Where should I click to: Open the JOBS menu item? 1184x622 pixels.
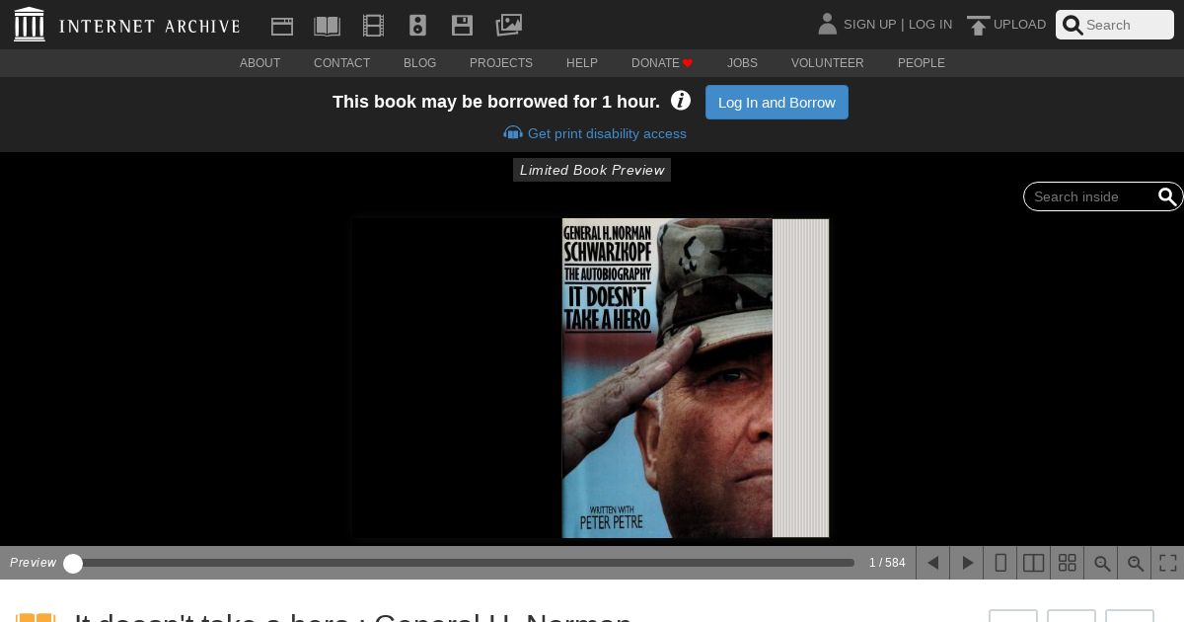pyautogui.click(x=742, y=63)
